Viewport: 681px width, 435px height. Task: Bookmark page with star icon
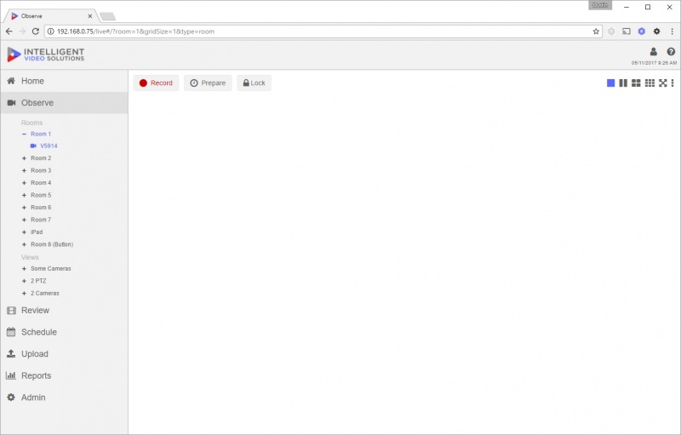coord(596,31)
